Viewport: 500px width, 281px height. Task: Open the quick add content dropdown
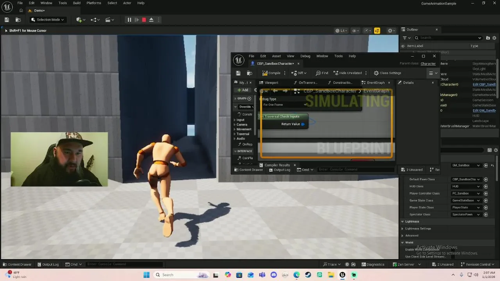tap(80, 20)
